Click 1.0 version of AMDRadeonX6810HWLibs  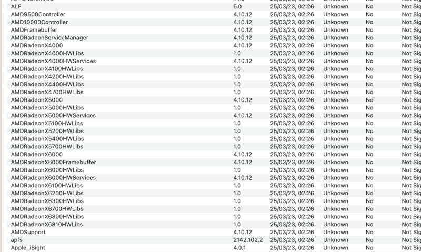click(237, 224)
